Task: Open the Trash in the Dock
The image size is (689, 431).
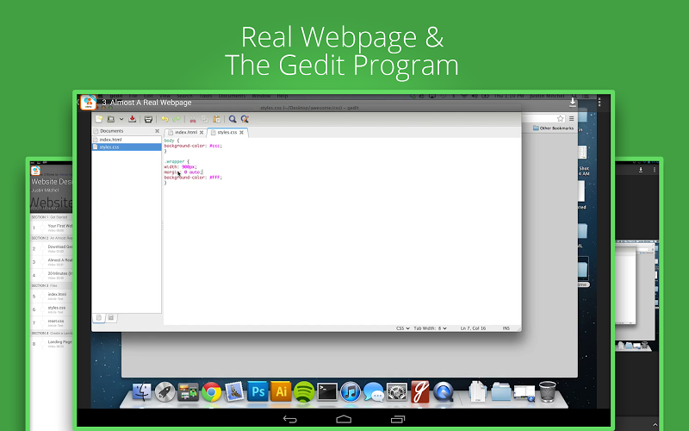Action: [x=548, y=391]
